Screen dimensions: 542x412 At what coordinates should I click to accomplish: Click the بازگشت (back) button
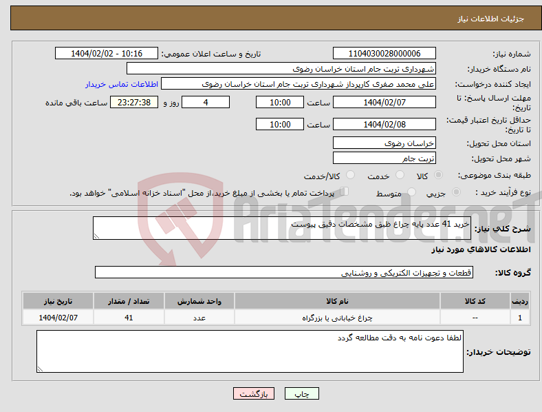coord(254,393)
